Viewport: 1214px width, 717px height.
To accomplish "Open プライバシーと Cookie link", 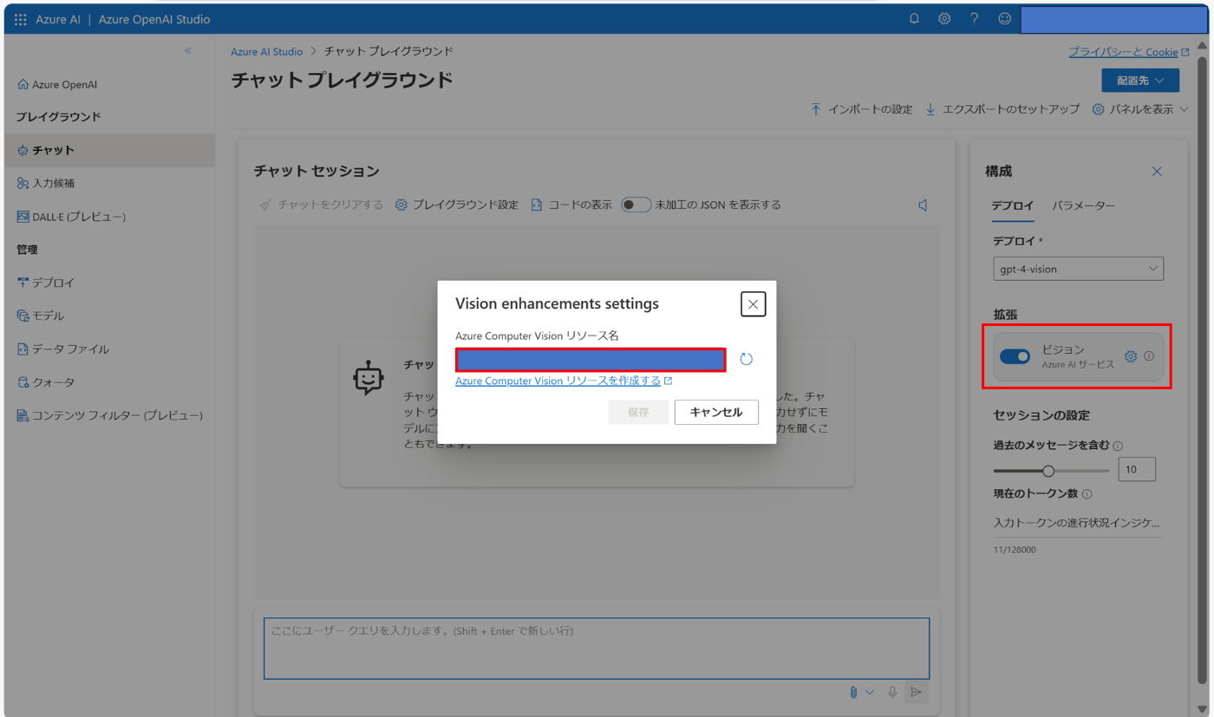I will pyautogui.click(x=1129, y=52).
